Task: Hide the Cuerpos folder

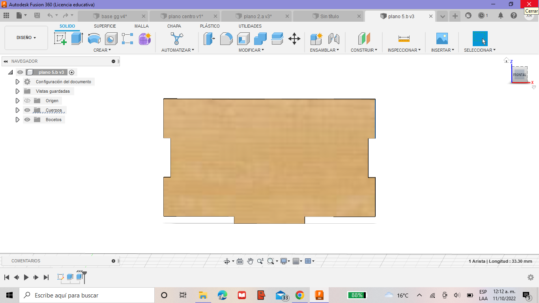Action: tap(27, 110)
